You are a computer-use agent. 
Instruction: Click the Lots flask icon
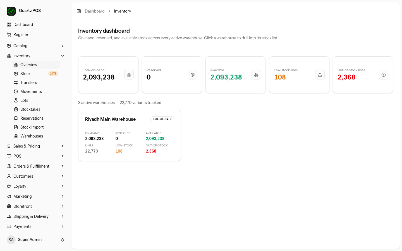[16, 100]
